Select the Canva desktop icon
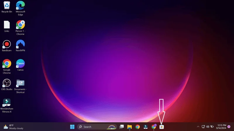 (20, 63)
